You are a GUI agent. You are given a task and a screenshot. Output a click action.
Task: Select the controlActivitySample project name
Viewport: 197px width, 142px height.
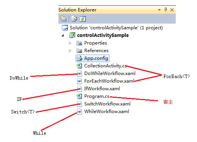pos(103,35)
